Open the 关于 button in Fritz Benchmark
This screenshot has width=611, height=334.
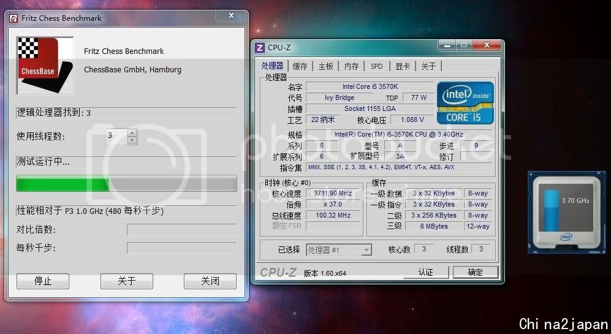pos(127,281)
